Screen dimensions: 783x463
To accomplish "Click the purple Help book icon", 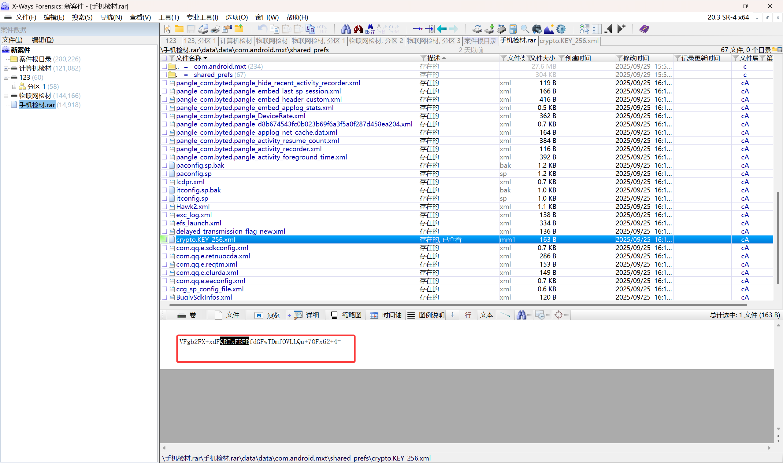I will [644, 29].
